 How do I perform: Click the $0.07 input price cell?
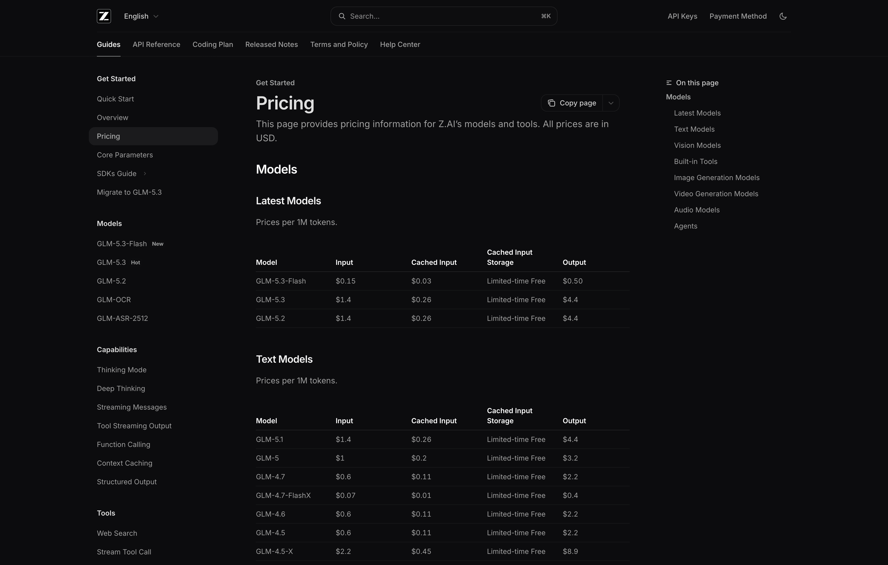click(x=345, y=496)
